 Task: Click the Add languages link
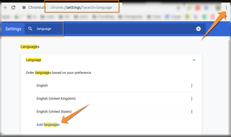pyautogui.click(x=48, y=125)
